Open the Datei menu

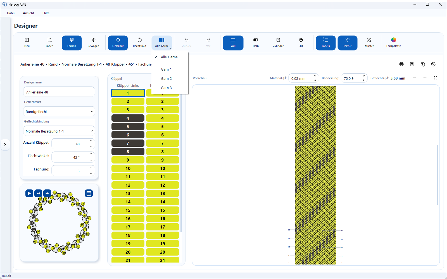(11, 13)
